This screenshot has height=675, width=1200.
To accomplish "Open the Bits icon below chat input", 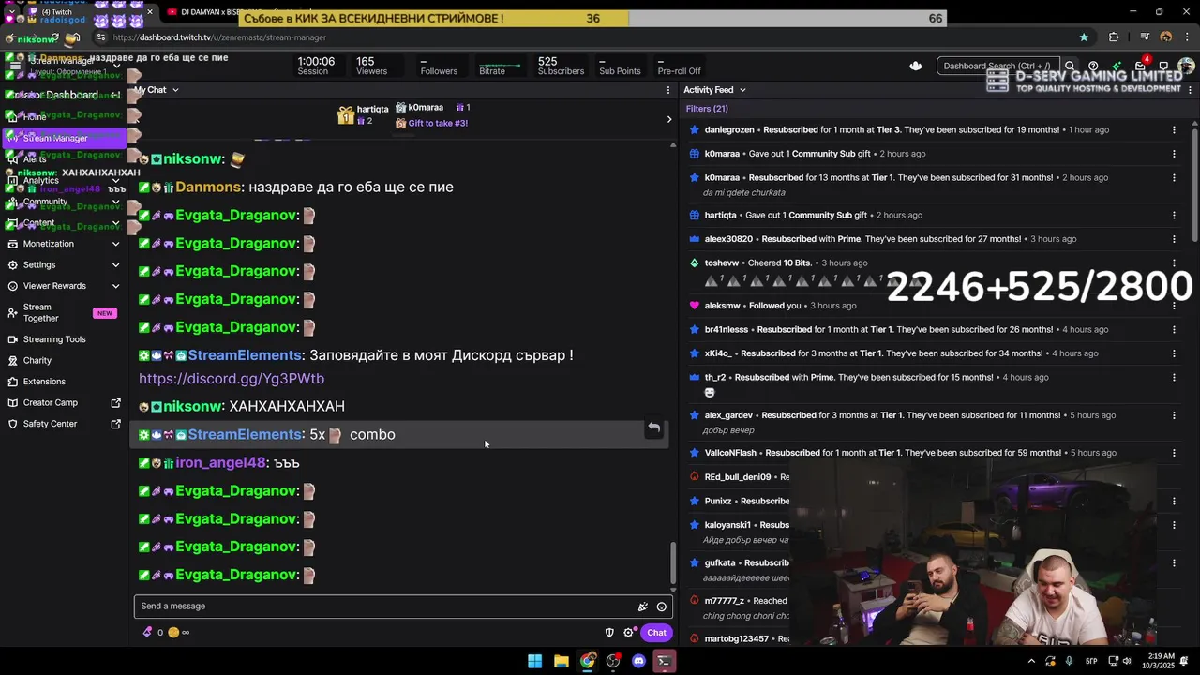I will (x=147, y=632).
